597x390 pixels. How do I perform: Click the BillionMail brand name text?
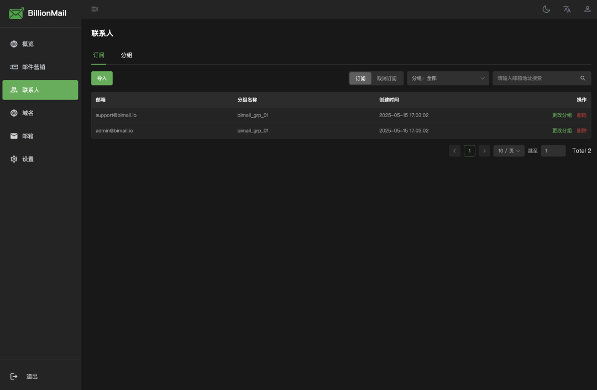pos(47,13)
